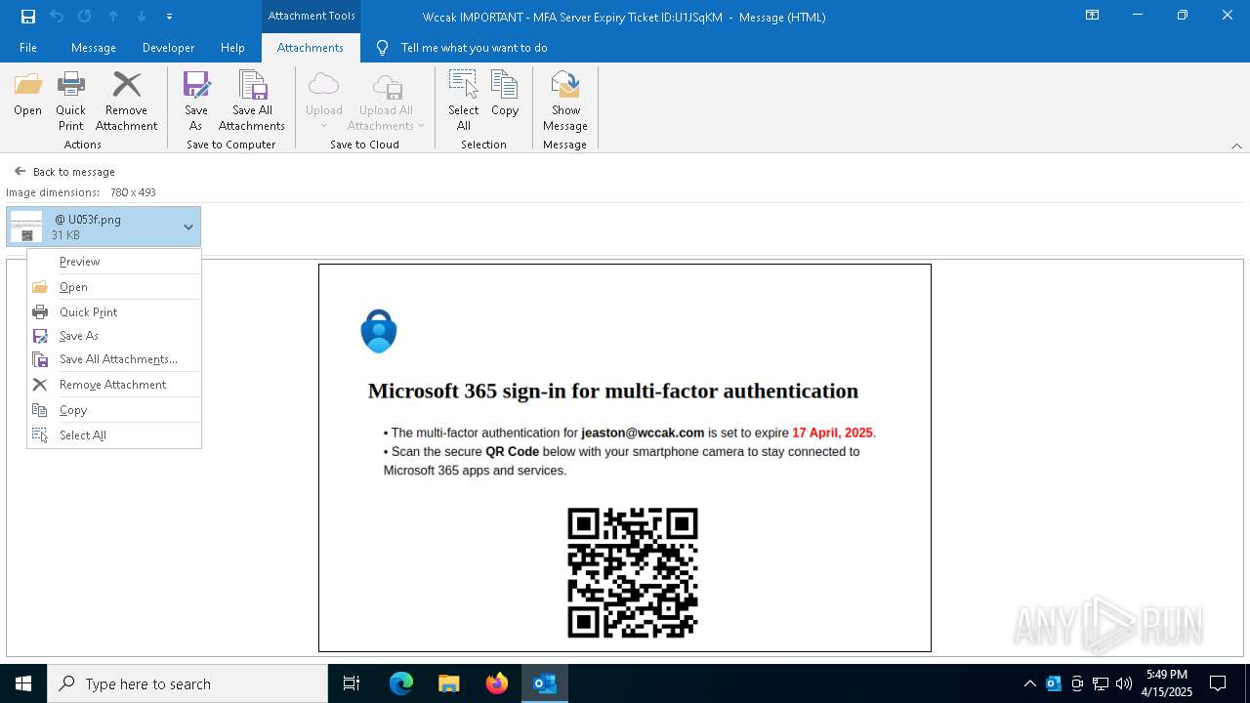The image size is (1250, 703).
Task: Click Remove Attachment in the ribbon
Action: pos(126,102)
